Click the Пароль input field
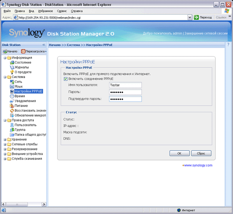 tap(125, 92)
